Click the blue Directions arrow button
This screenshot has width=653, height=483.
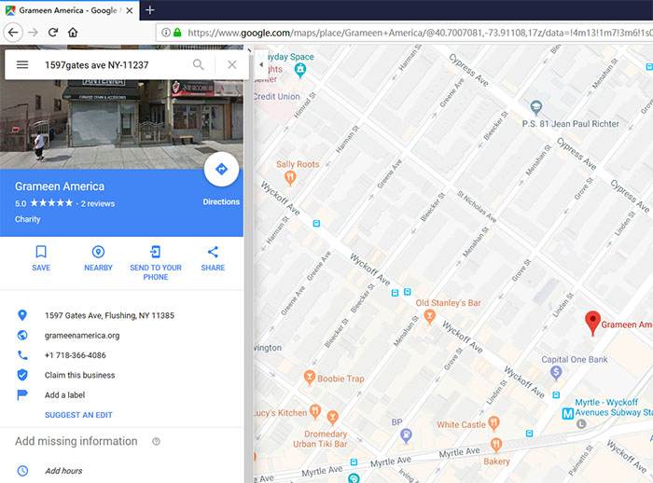tap(221, 170)
